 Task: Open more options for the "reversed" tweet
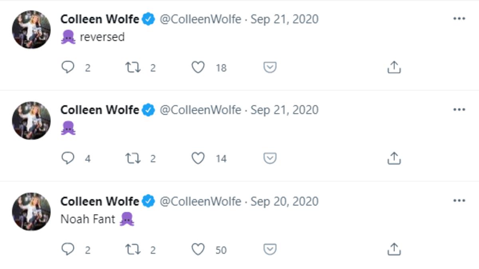pos(459,19)
